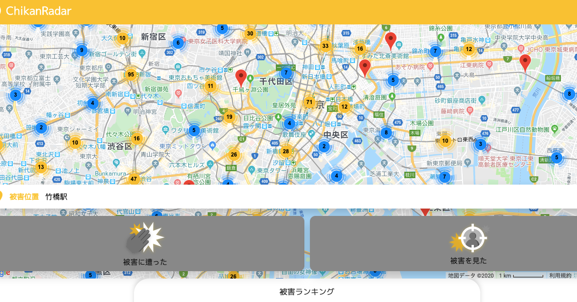Click orange cluster 10 near 大久保
This screenshot has height=302, width=577.
click(x=122, y=38)
